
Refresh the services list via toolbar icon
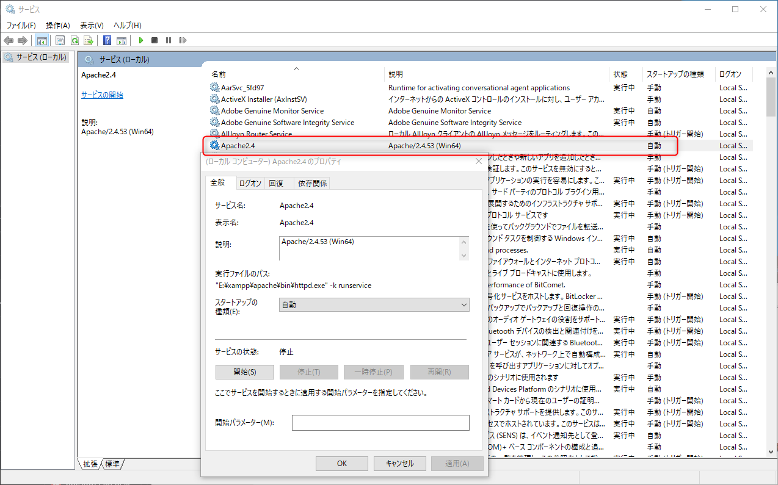pos(75,40)
